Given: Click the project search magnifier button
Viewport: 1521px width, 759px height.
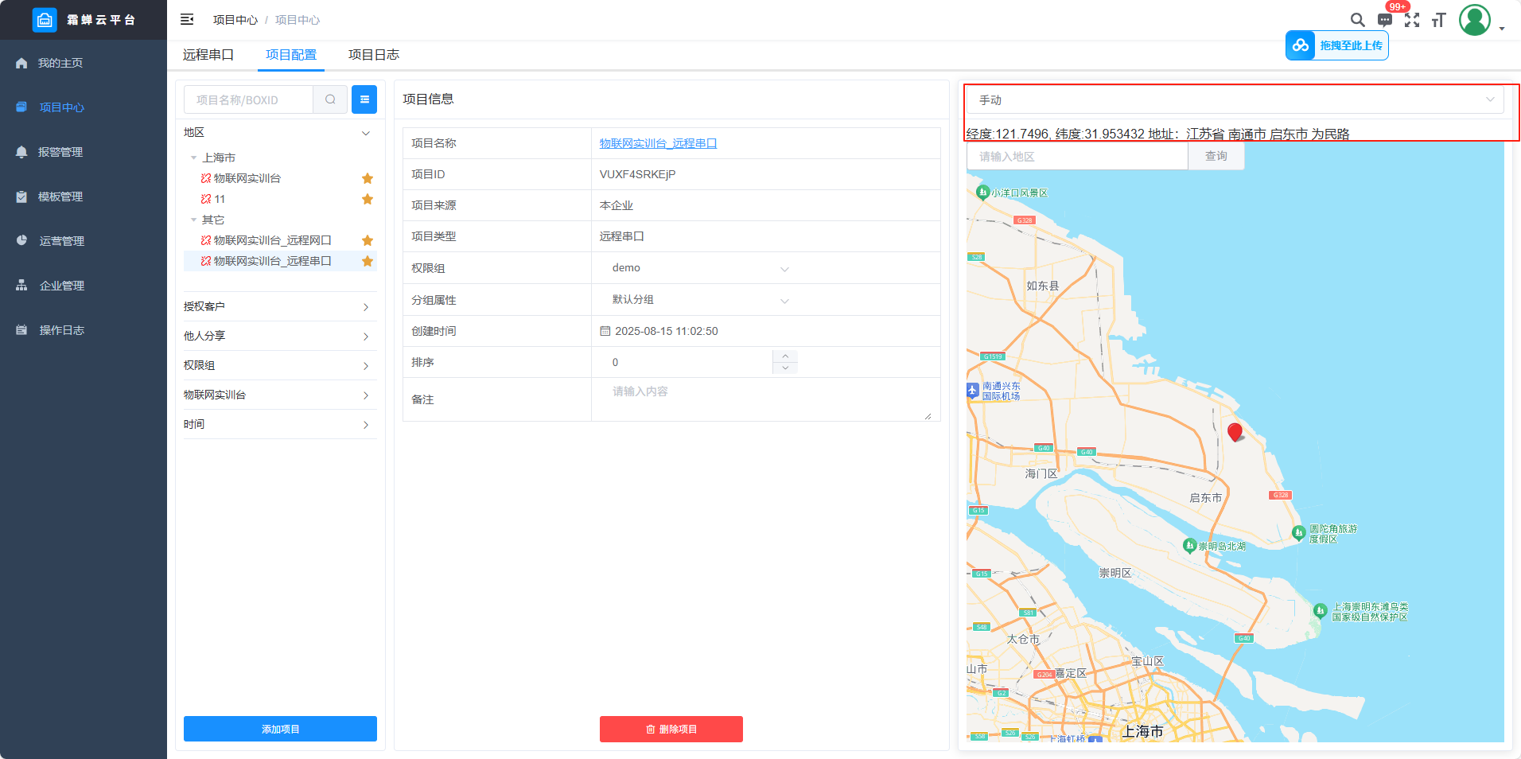Looking at the screenshot, I should click(x=330, y=99).
